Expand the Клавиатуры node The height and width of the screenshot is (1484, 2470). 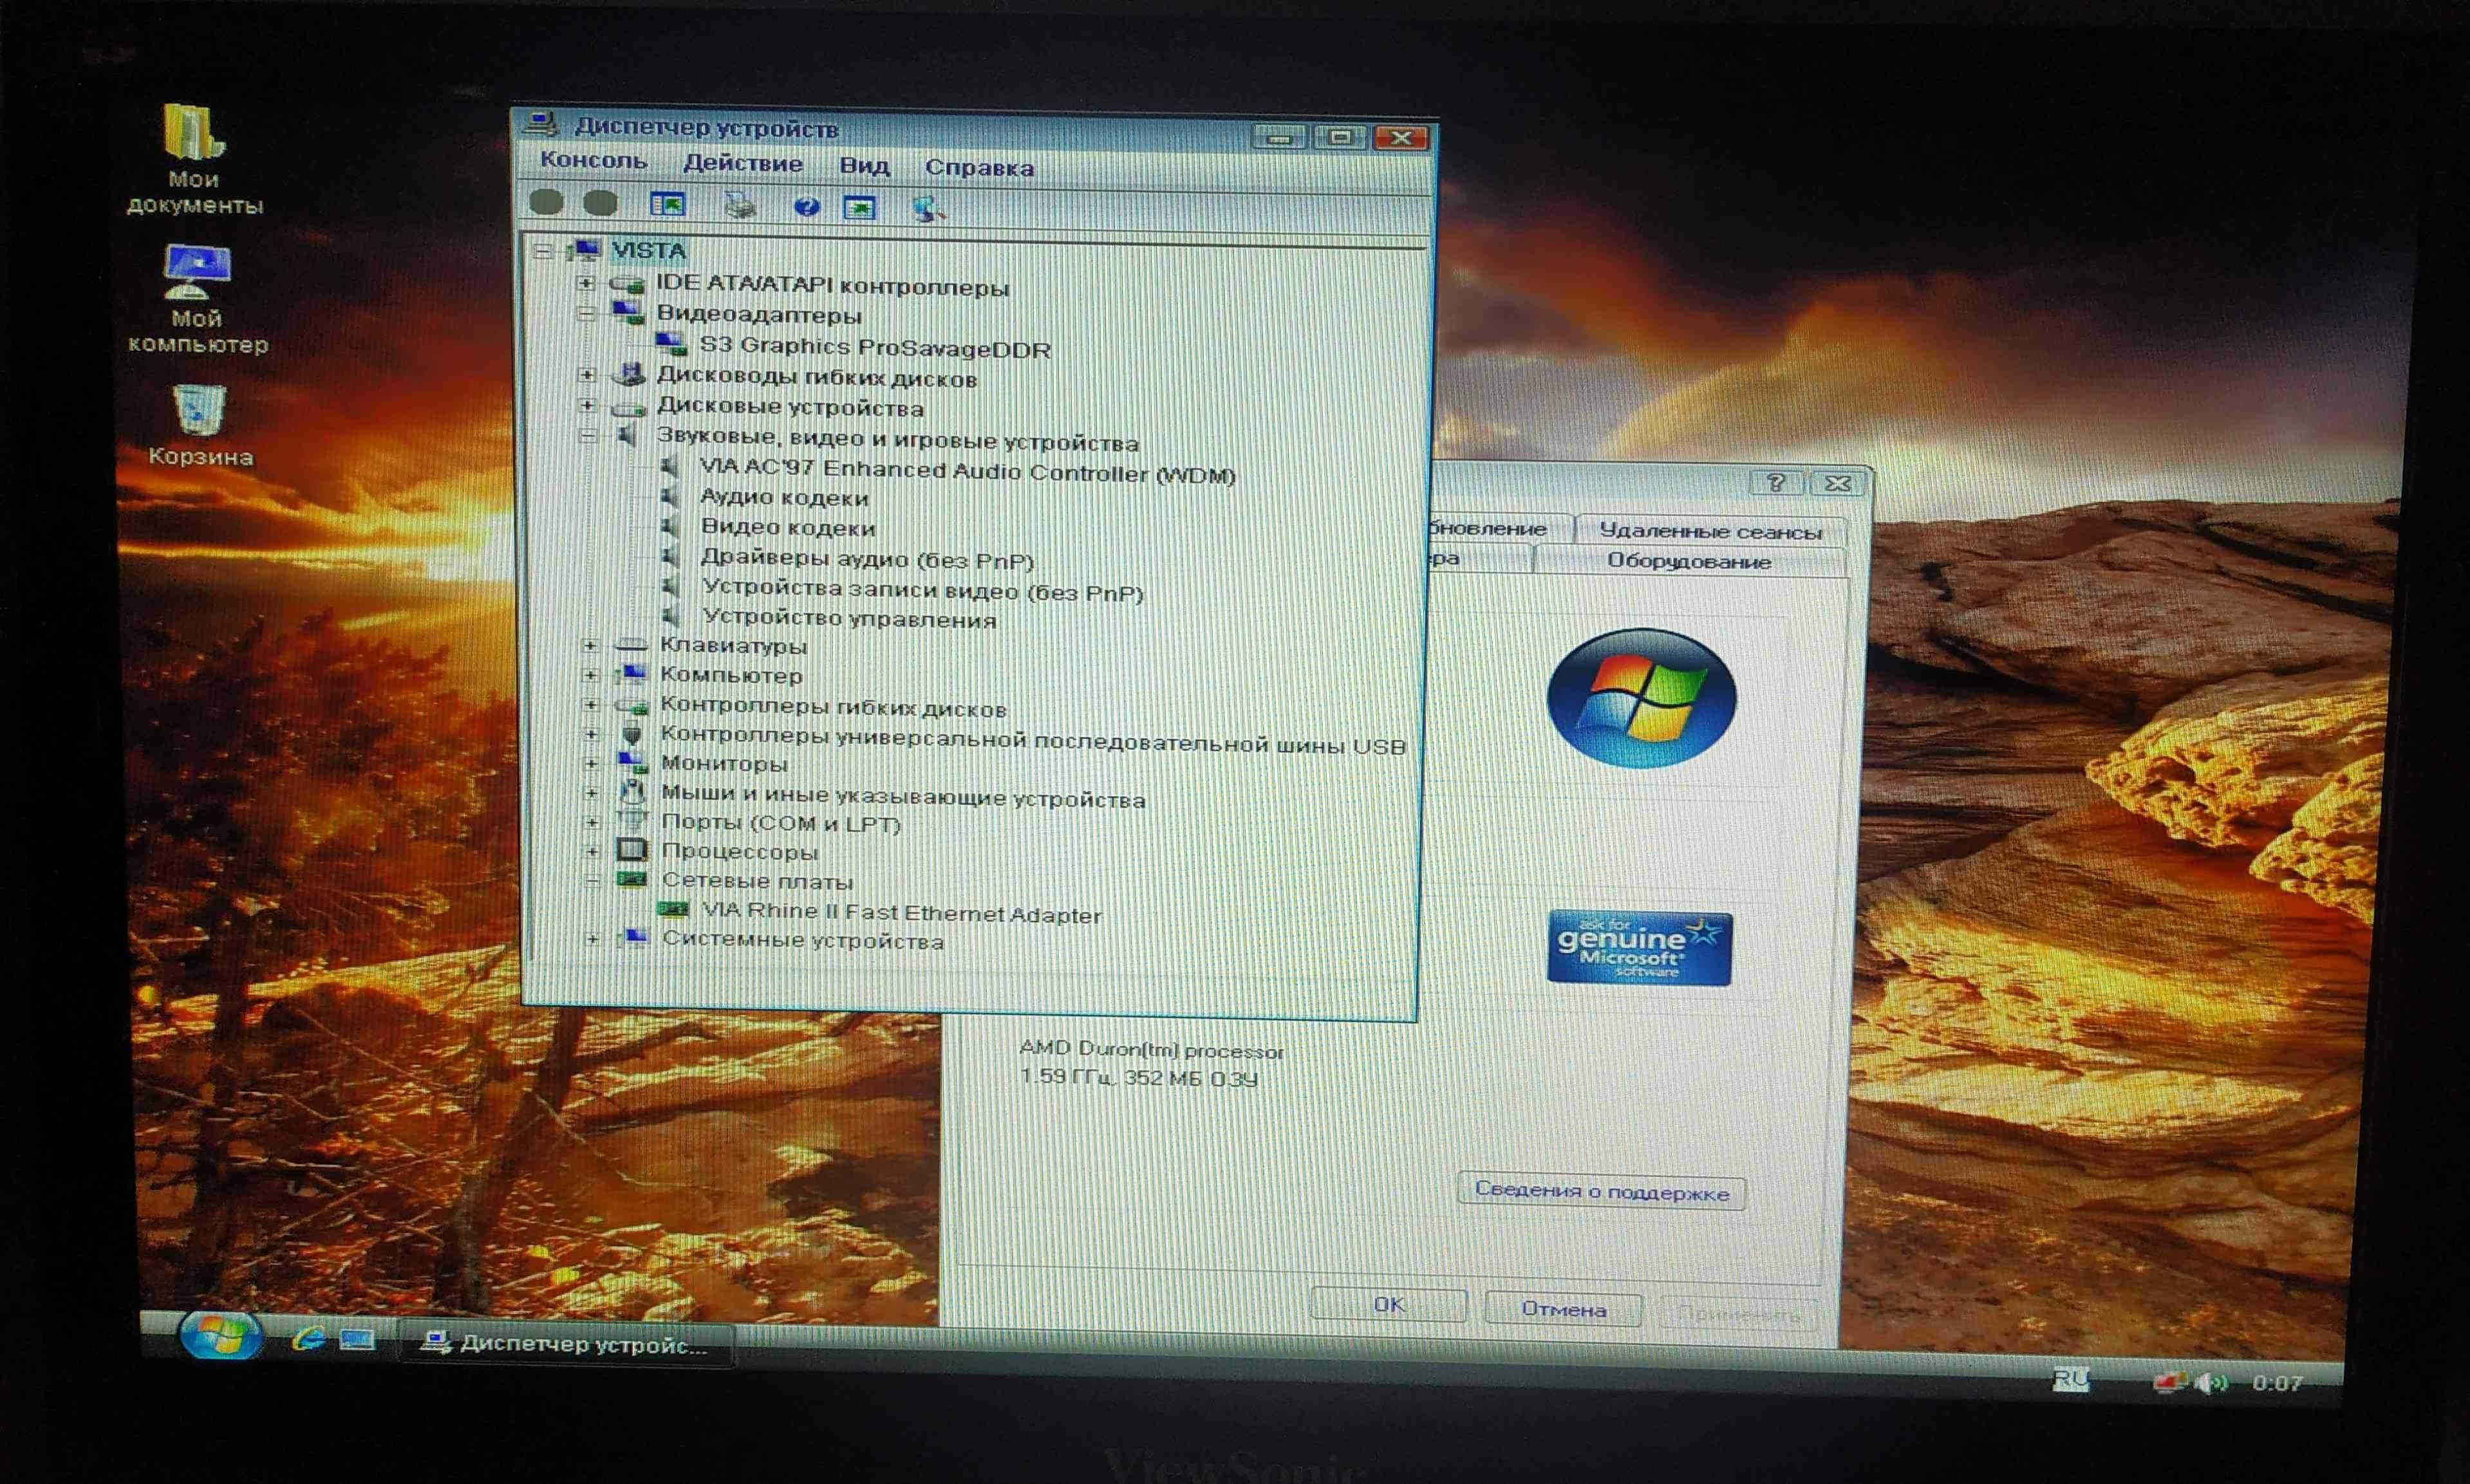[x=590, y=645]
